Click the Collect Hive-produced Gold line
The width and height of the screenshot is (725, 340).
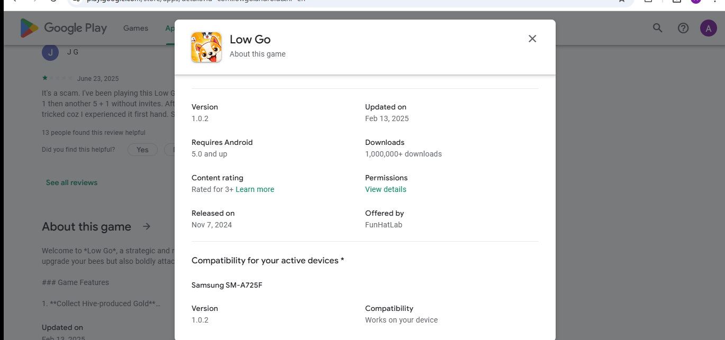[101, 304]
